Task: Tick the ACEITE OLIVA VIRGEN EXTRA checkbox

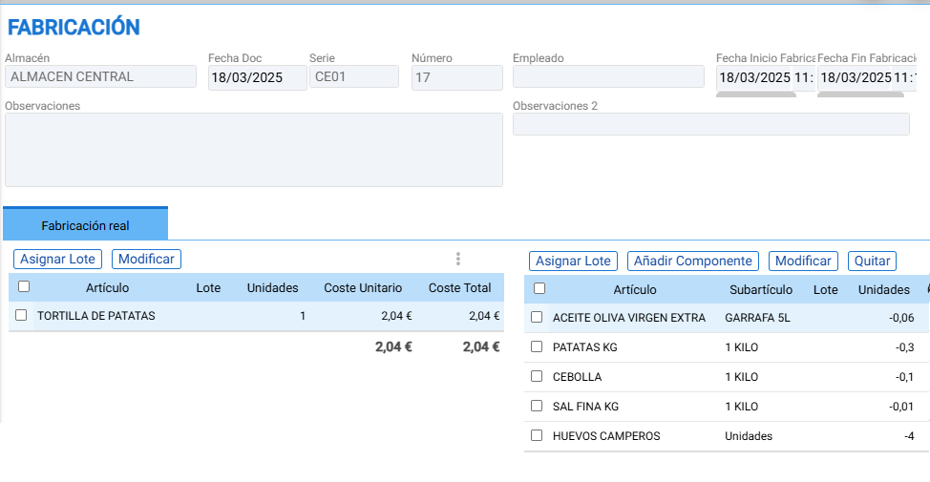Action: coord(537,317)
